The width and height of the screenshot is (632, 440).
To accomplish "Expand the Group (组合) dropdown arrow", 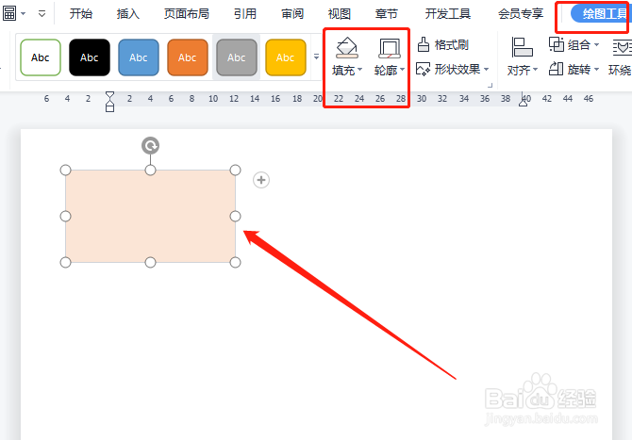I will click(596, 44).
